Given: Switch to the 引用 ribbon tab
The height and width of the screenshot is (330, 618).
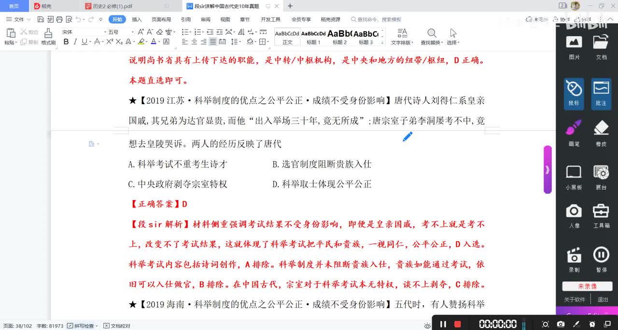Looking at the screenshot, I should coord(186,19).
